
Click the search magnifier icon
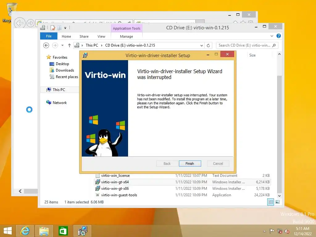274,46
